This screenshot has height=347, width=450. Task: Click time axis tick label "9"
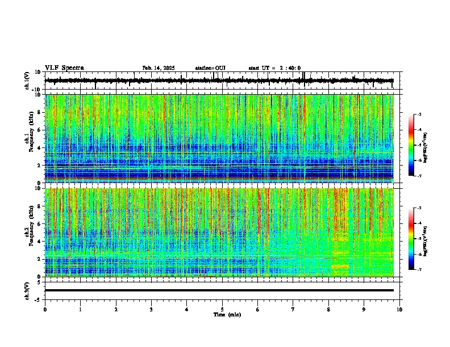(364, 310)
